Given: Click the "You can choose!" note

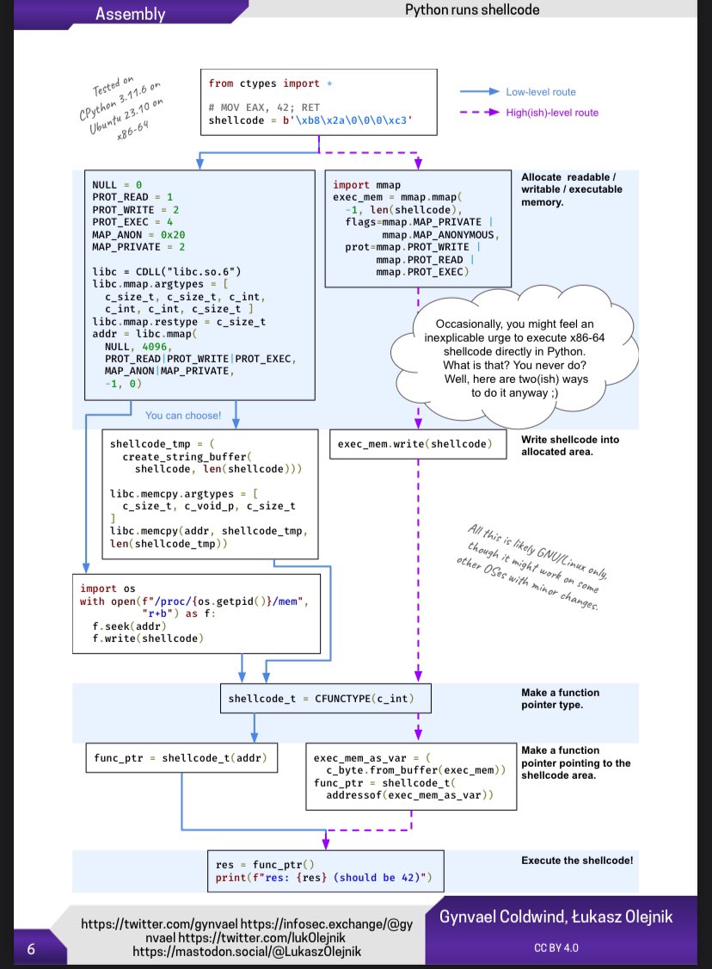Looking at the screenshot, I should (183, 416).
